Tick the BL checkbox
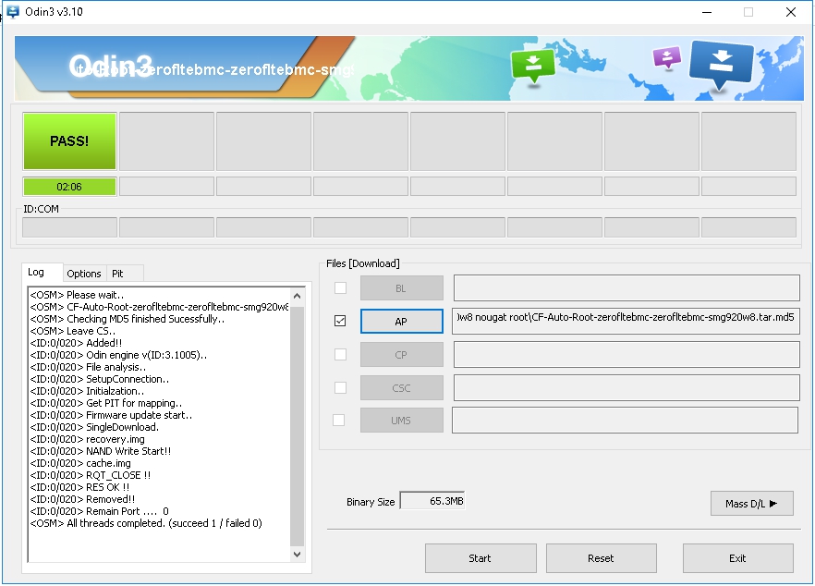This screenshot has height=586, width=815. click(340, 288)
